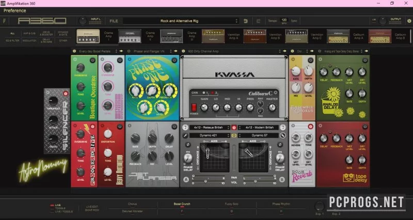Toggle Silencer pedal power button
413x220 pixels.
(x=66, y=94)
